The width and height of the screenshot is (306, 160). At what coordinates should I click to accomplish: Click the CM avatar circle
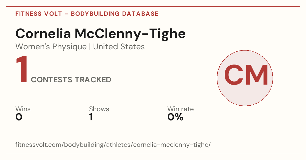245,78
